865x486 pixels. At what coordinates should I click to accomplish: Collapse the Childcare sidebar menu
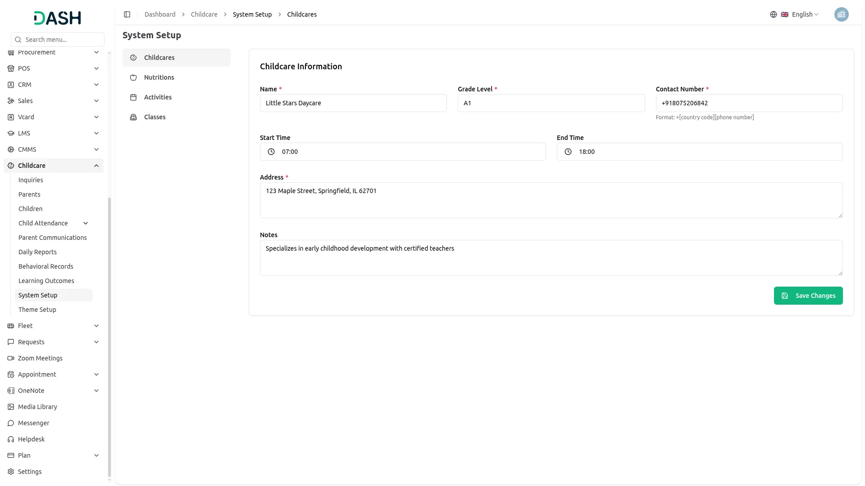[96, 166]
